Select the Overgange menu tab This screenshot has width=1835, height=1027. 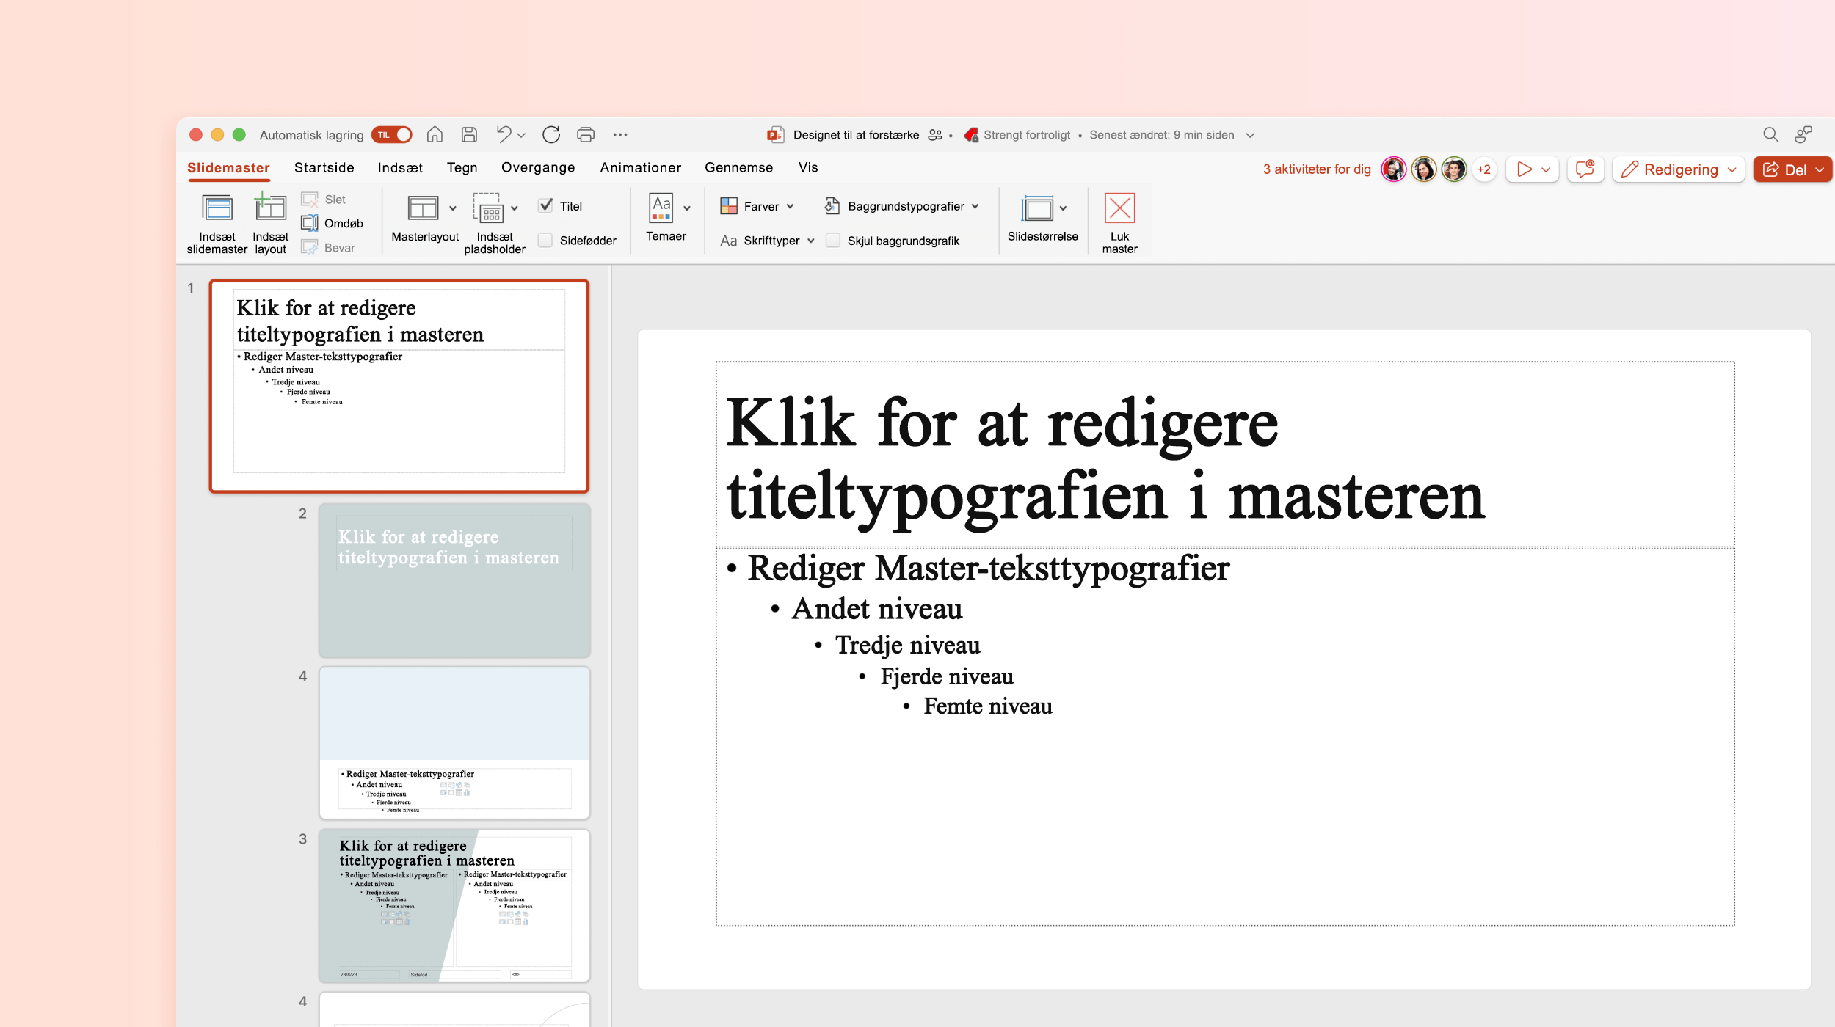pyautogui.click(x=537, y=167)
